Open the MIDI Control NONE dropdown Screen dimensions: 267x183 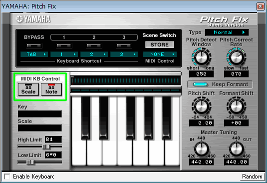[160, 54]
